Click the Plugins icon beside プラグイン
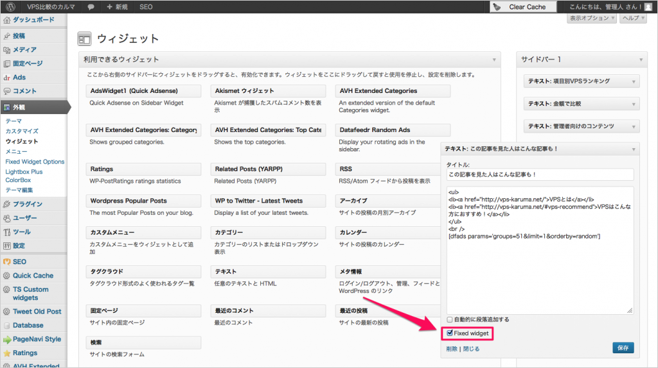 tap(6, 205)
